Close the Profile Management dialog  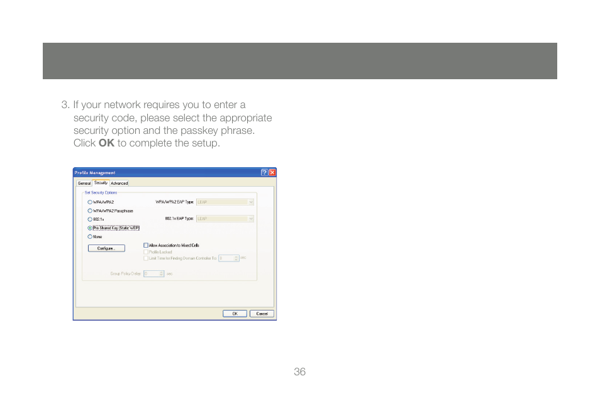(x=272, y=172)
